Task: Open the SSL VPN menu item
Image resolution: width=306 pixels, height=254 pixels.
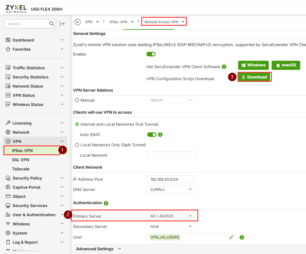Action: tap(21, 160)
